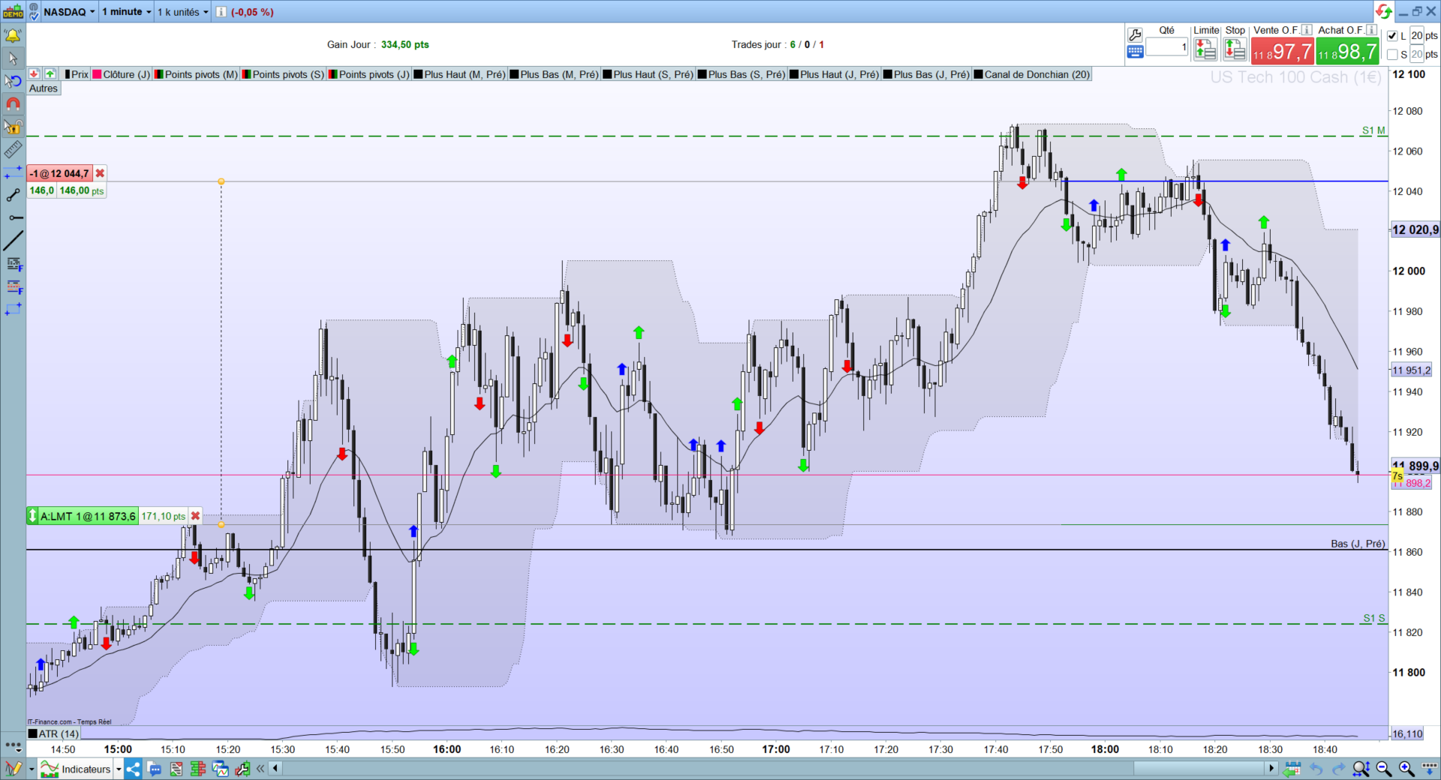Toggle the Canal de Donchian (20) indicator

pyautogui.click(x=1031, y=74)
